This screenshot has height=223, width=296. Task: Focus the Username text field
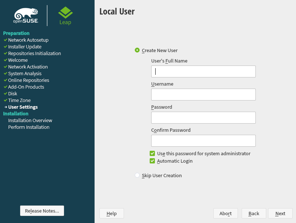tap(203, 95)
